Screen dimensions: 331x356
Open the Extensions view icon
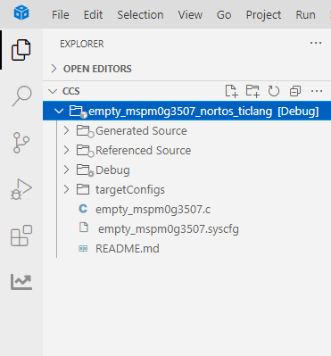click(x=21, y=236)
